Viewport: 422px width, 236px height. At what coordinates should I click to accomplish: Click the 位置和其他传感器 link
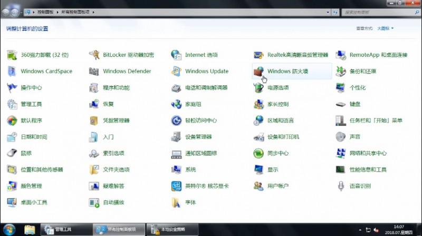[x=42, y=170]
